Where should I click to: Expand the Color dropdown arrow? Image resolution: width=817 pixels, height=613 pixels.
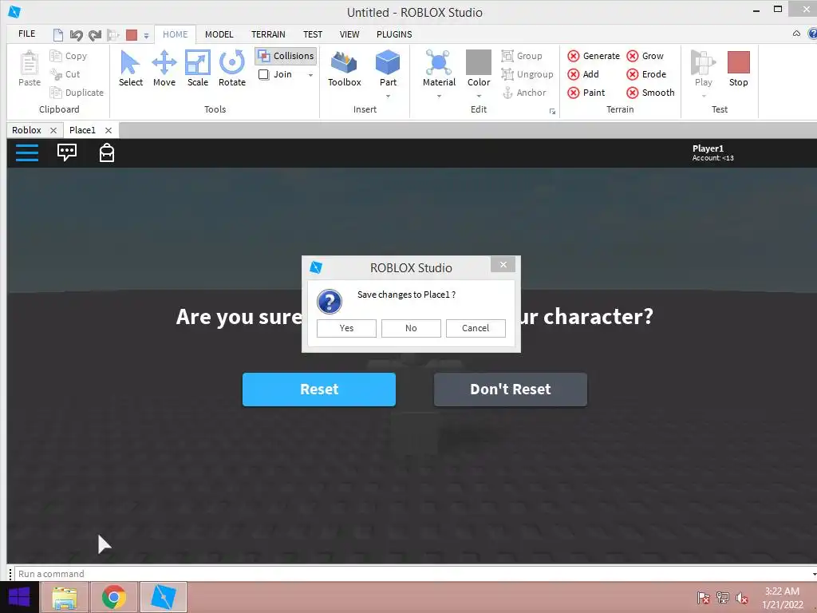pyautogui.click(x=479, y=96)
